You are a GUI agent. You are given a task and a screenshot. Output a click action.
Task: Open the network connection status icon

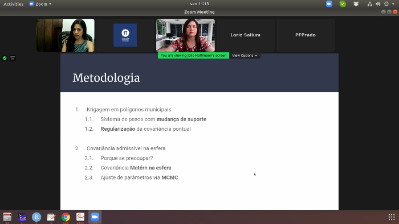370,4
